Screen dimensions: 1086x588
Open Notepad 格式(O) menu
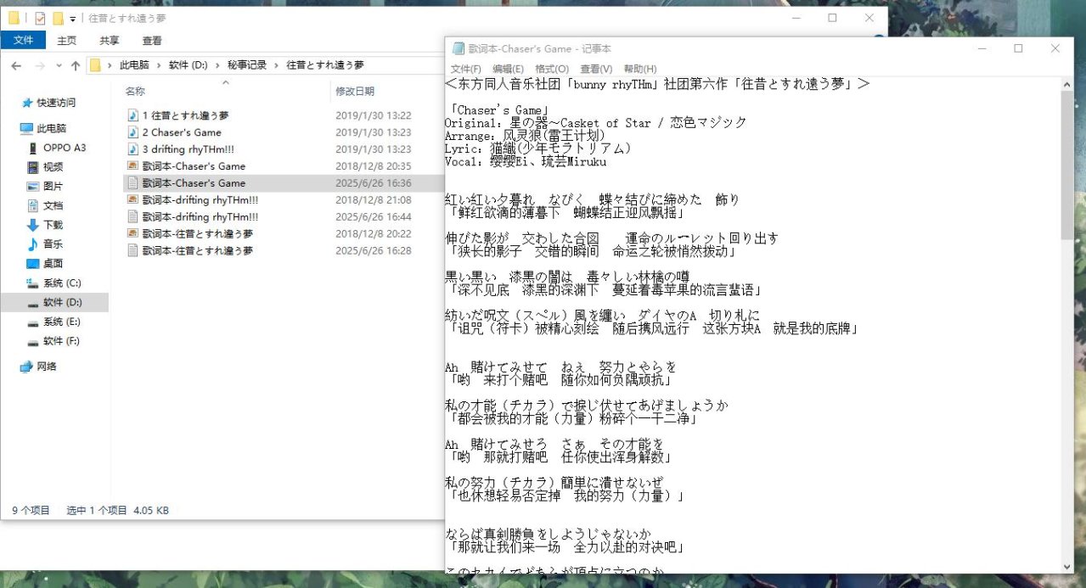[552, 69]
